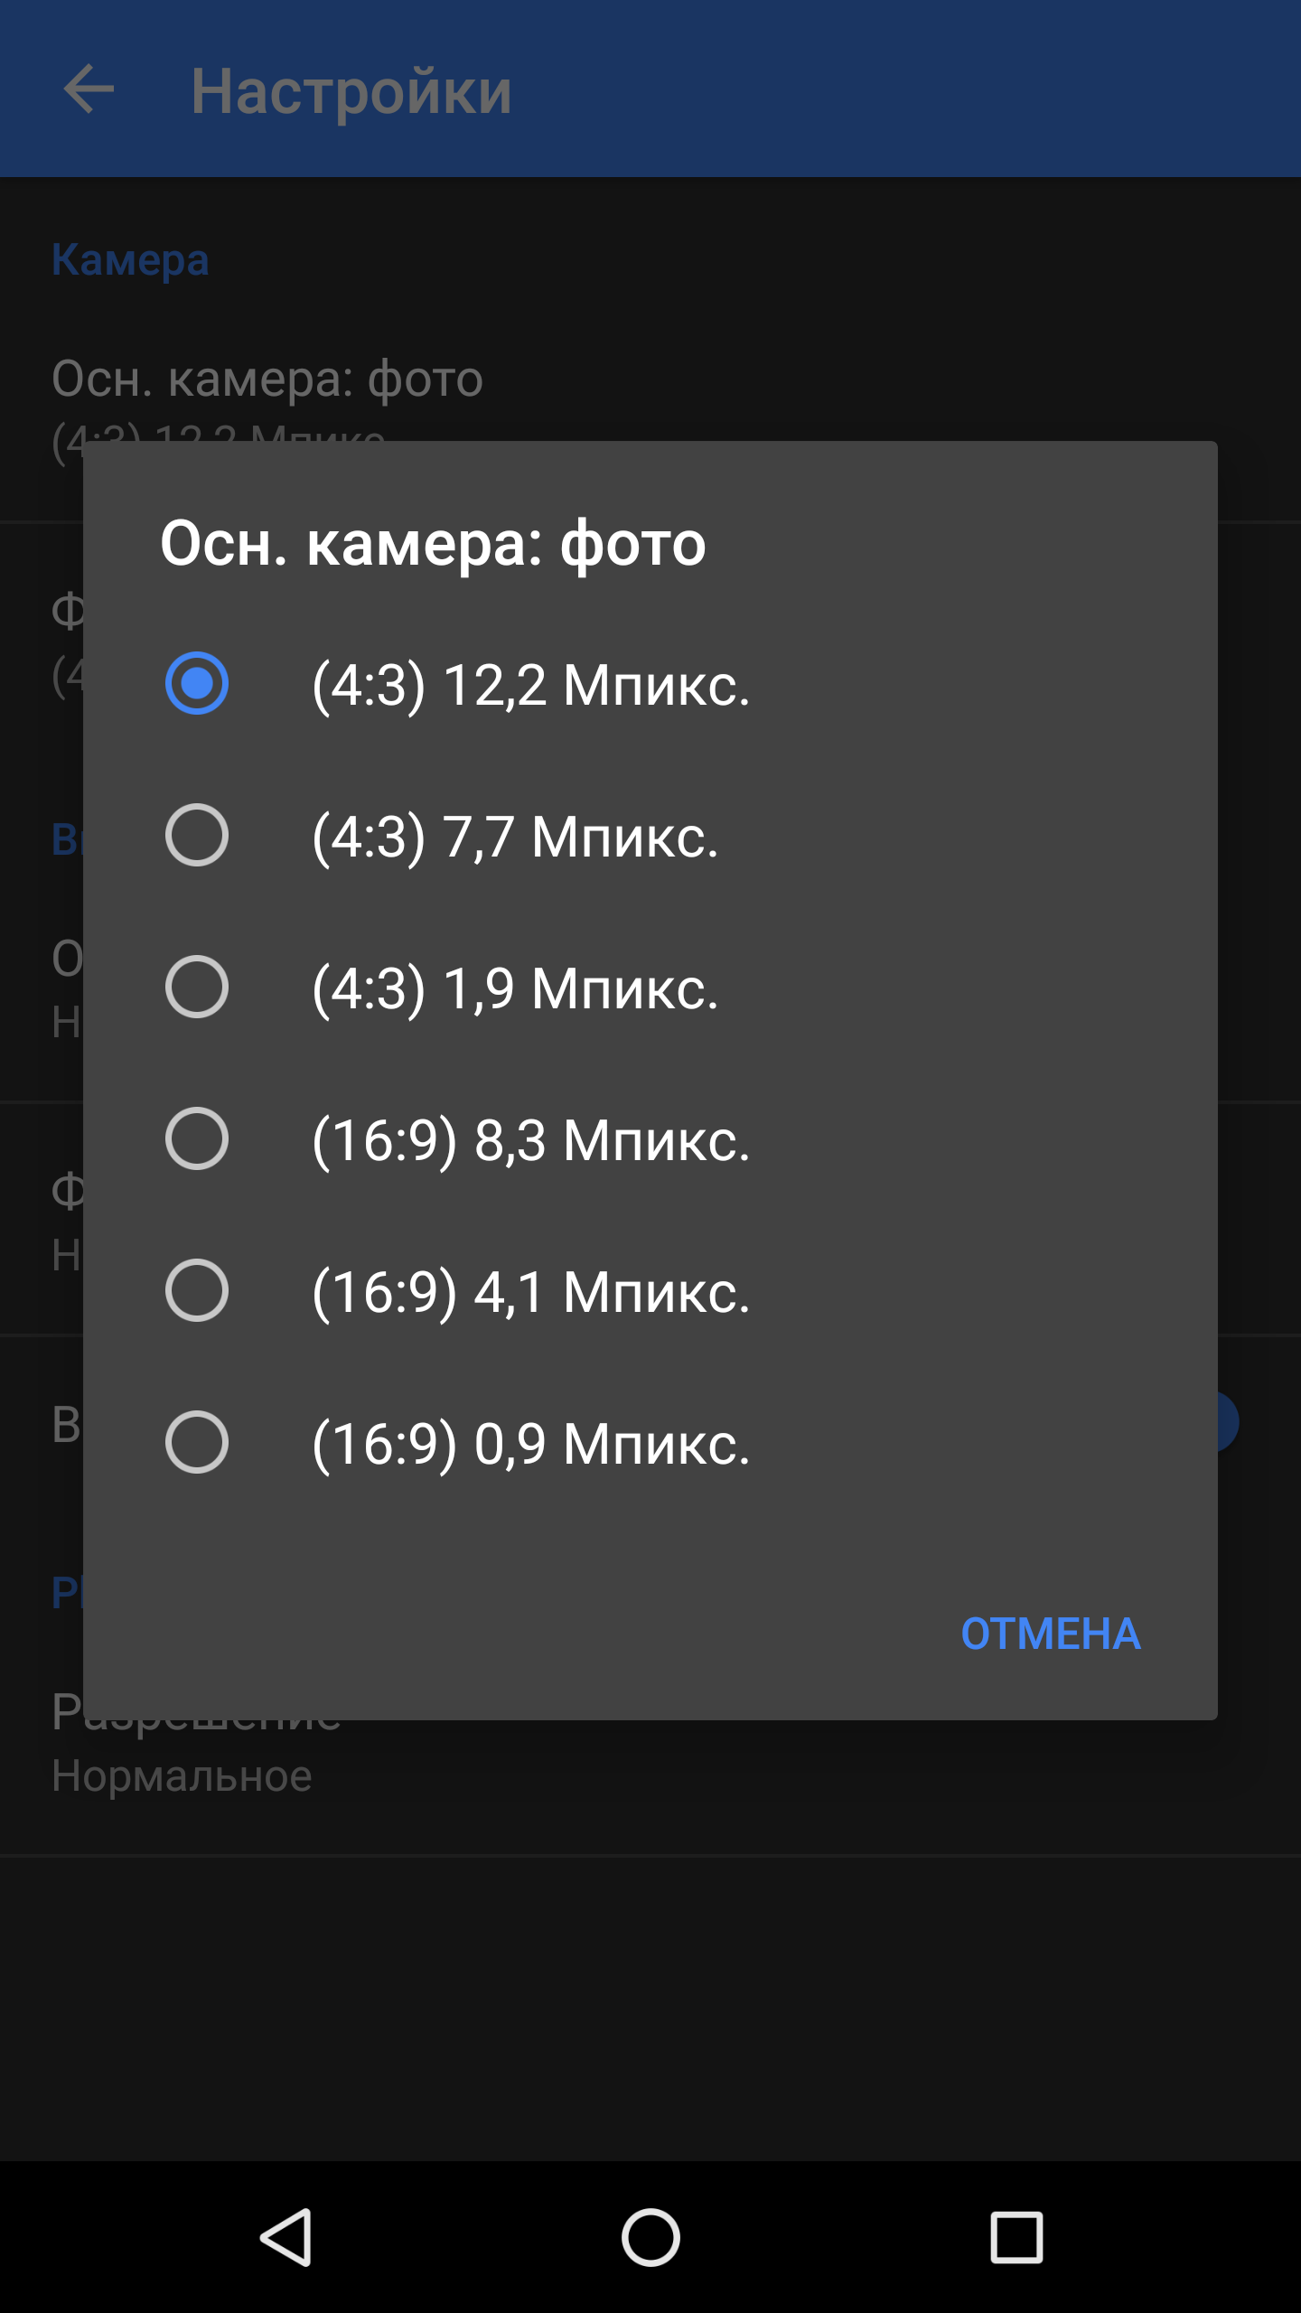Image resolution: width=1301 pixels, height=2313 pixels.
Task: Tap the Android back navigation triangle
Action: click(286, 2237)
